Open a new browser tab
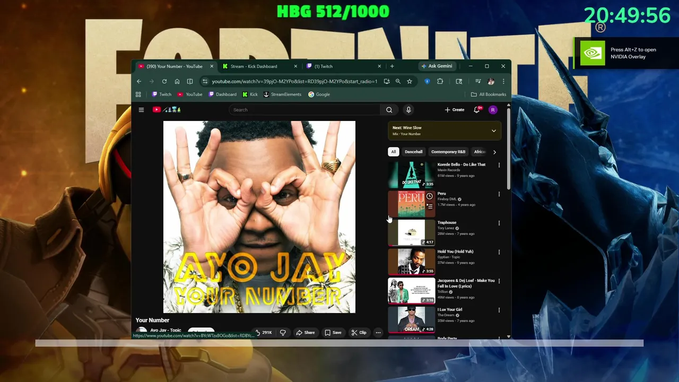The image size is (679, 382). [x=392, y=66]
